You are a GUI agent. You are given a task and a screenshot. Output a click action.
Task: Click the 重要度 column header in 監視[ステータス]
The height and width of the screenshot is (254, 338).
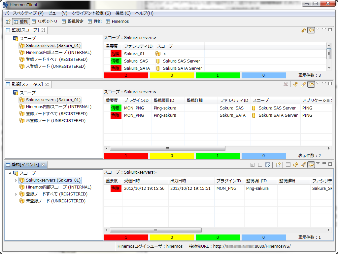tap(112, 100)
